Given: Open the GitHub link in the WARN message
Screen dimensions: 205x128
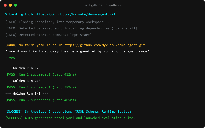Looking at the screenshot, I should [106, 45].
